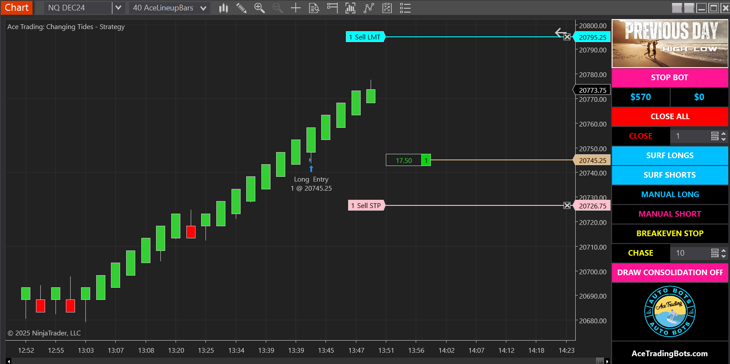
Task: Click the CHASE value input showing 10
Action: click(690, 253)
